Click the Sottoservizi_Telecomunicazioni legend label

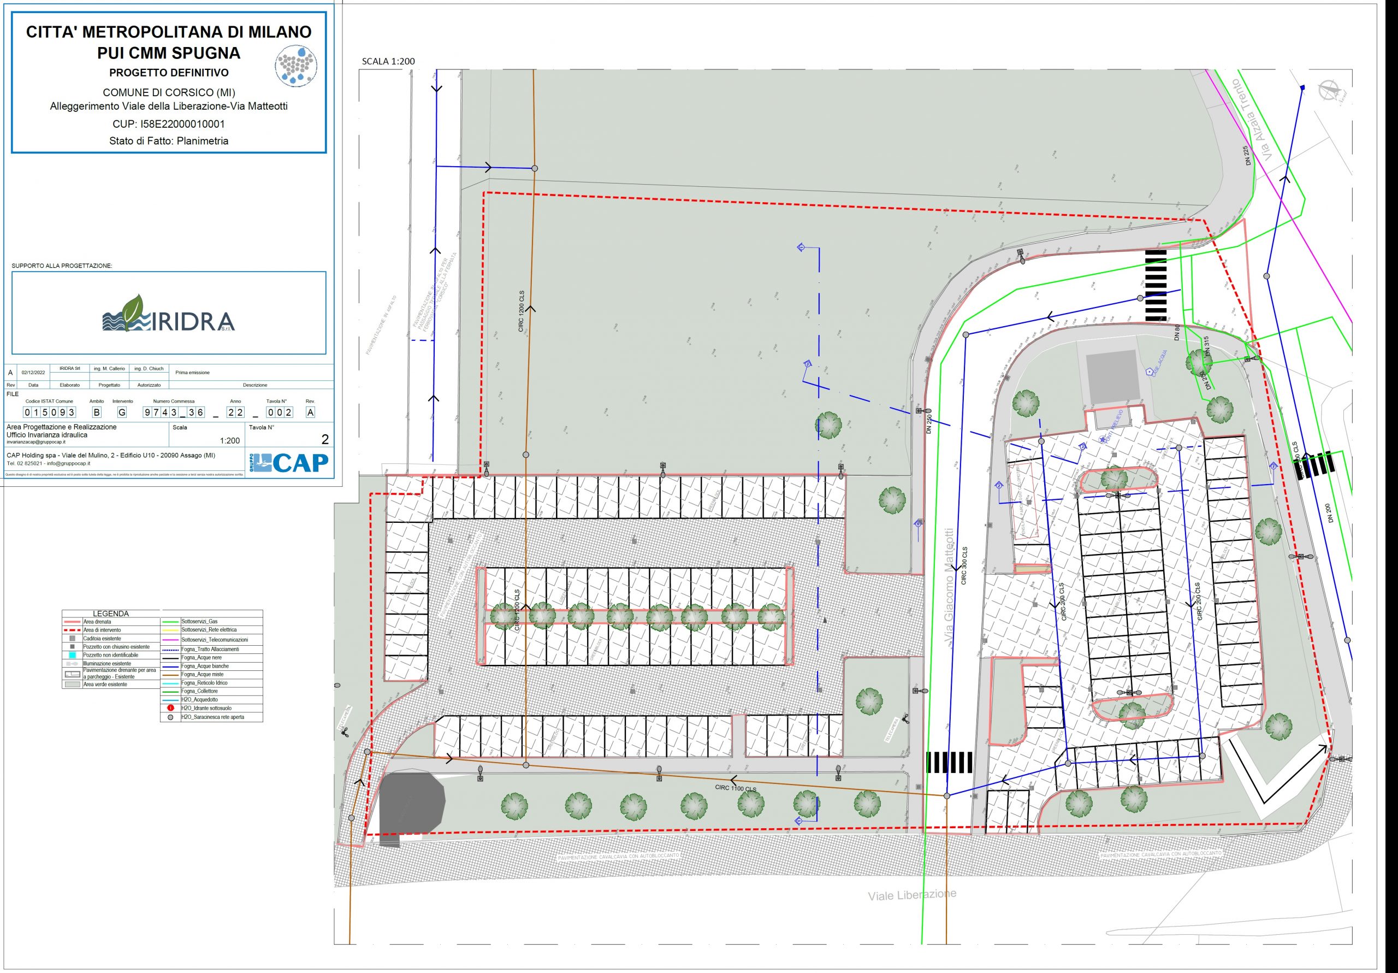[x=214, y=640]
